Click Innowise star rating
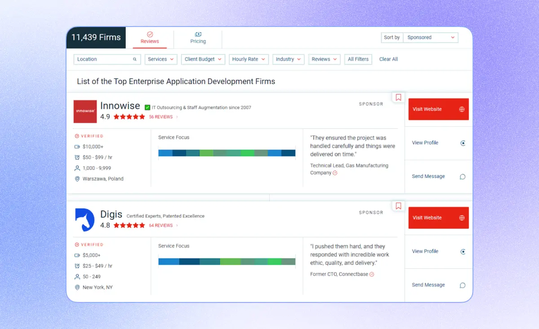Viewport: 539px width, 329px height. coord(129,117)
